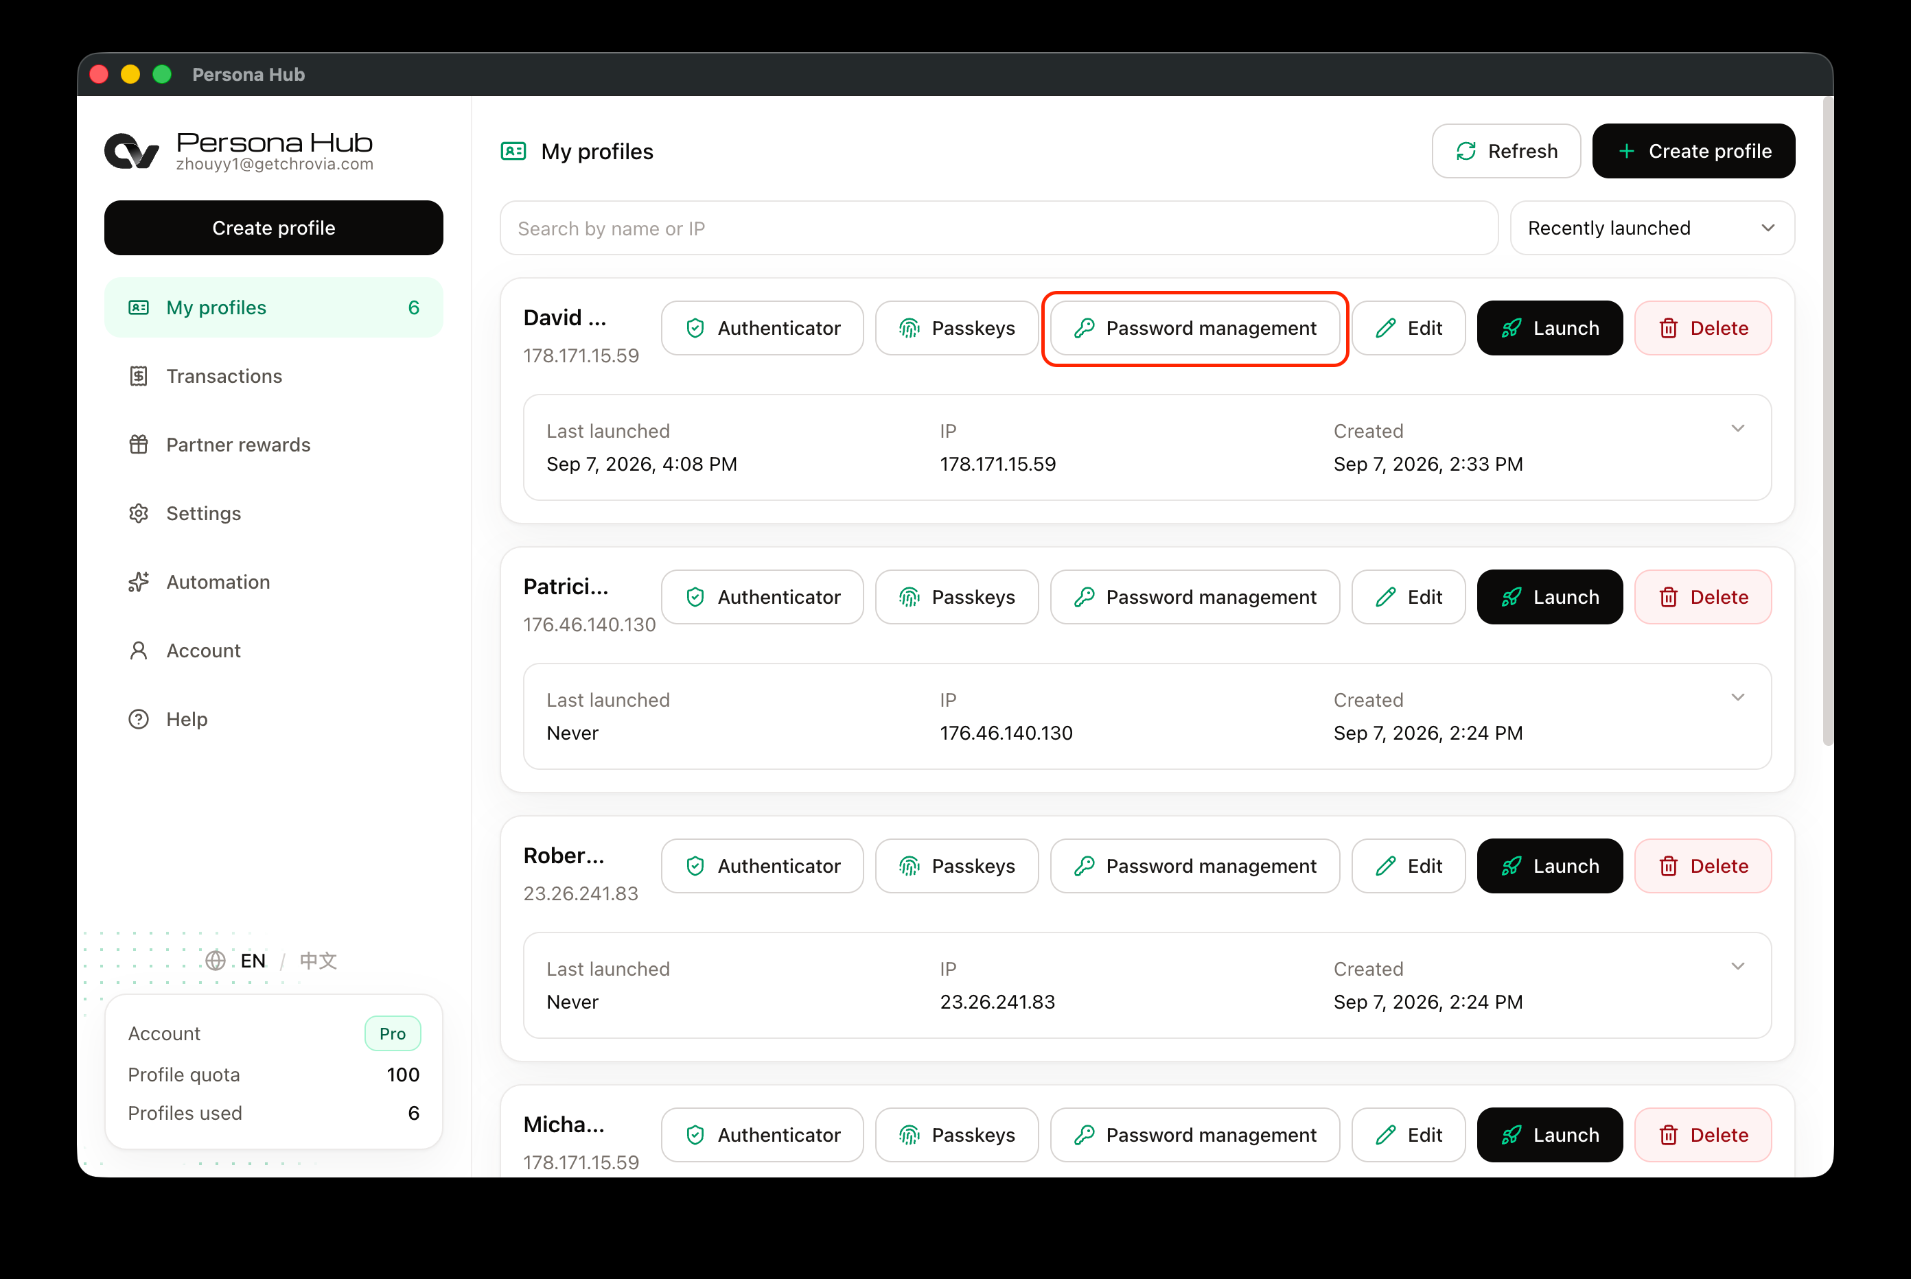
Task: Open Help from the sidebar menu
Action: (x=273, y=718)
